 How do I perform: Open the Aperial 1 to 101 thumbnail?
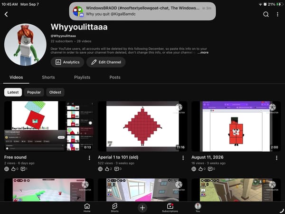point(142,126)
